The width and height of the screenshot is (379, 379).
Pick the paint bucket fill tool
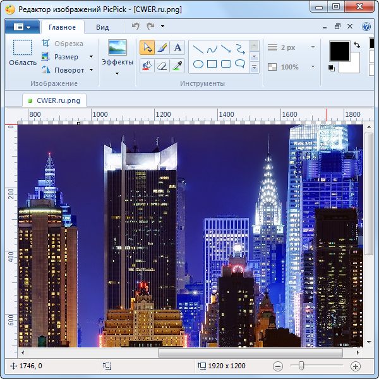147,65
